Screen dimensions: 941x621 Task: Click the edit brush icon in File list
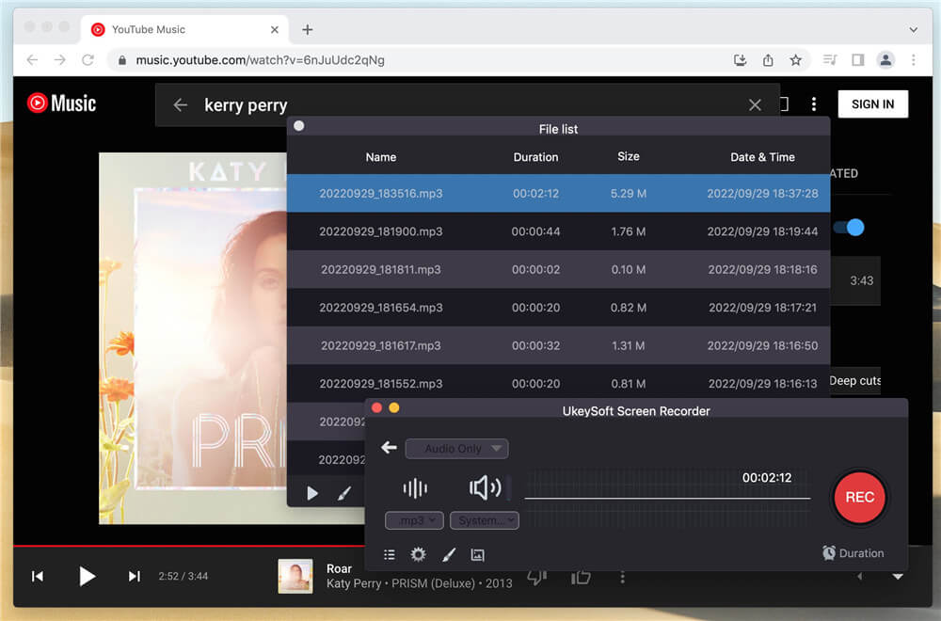coord(343,493)
